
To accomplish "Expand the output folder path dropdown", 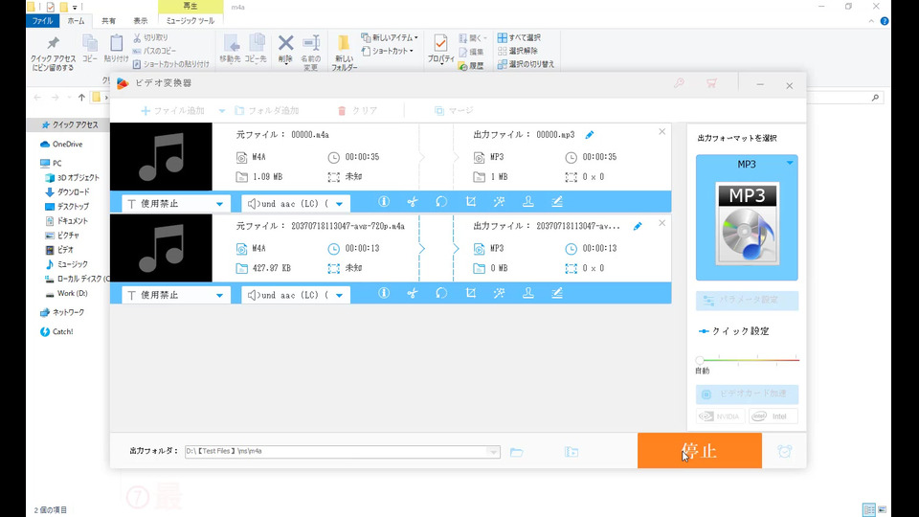I will pyautogui.click(x=494, y=452).
